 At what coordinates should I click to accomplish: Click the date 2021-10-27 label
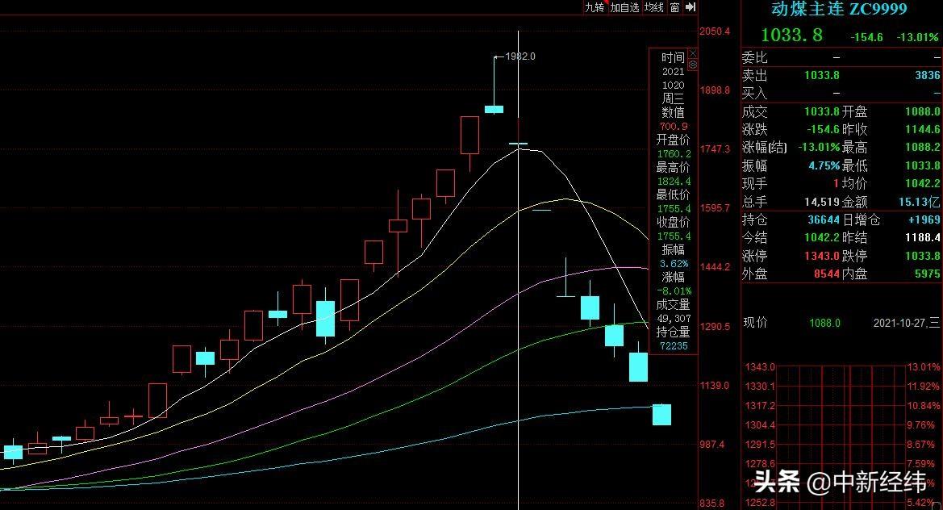(x=906, y=323)
